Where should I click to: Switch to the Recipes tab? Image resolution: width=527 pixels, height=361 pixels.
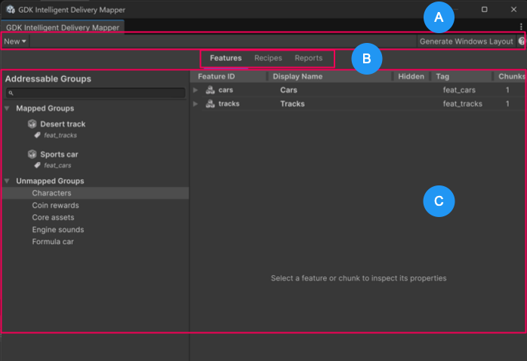click(268, 58)
